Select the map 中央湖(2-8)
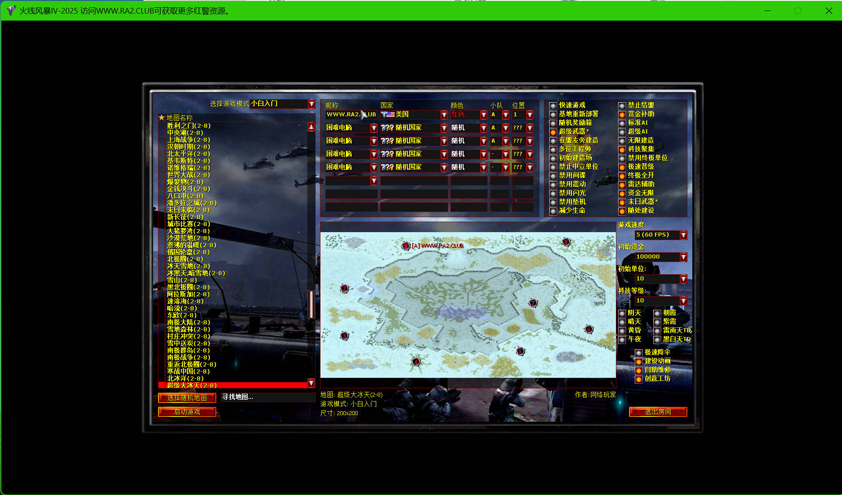This screenshot has width=842, height=495. (185, 133)
